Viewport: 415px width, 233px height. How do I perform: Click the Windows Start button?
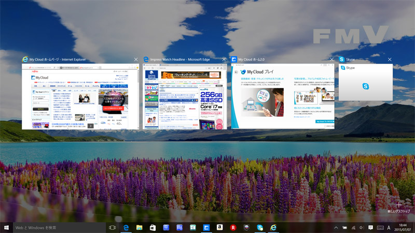coord(7,227)
